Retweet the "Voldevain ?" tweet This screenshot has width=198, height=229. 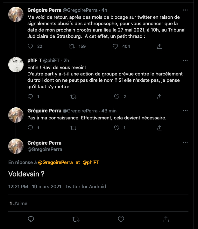76,219
